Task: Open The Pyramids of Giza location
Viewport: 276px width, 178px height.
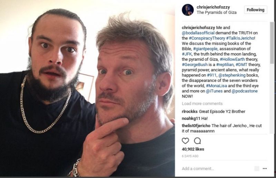Action: coord(217,12)
